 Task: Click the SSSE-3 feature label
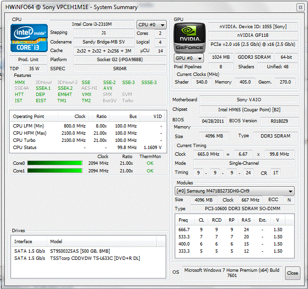coord(149,82)
